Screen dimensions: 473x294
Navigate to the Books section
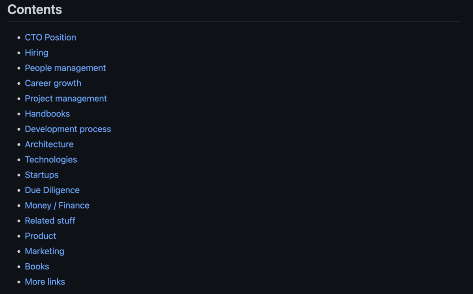coord(37,266)
